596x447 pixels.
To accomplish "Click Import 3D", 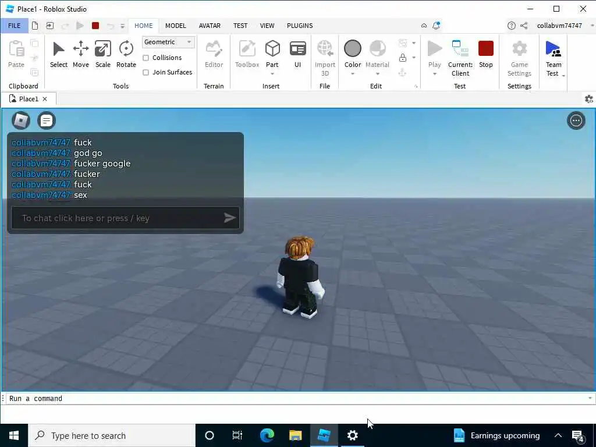I will [x=325, y=58].
